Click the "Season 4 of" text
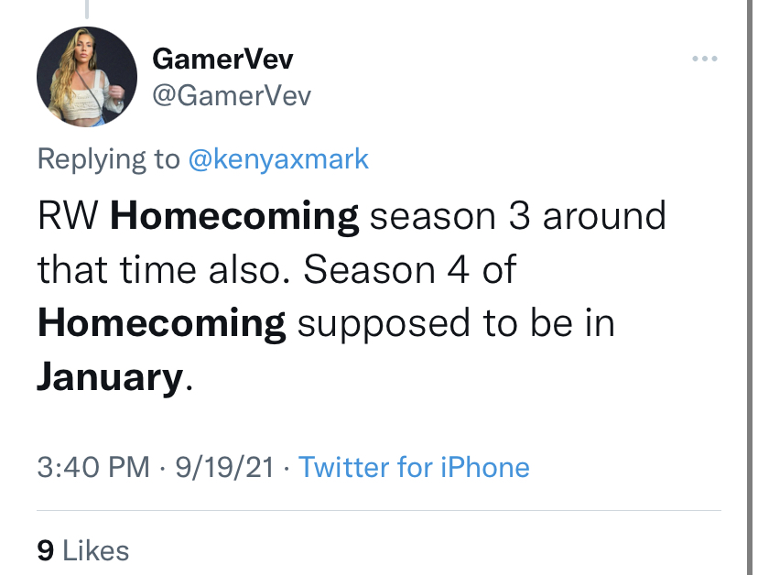The height and width of the screenshot is (575, 758). click(410, 269)
